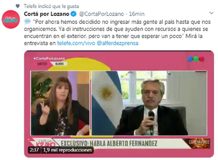The image size is (218, 160).
Task: Click the Cortá por Lozano display name
Action: [x=47, y=14]
